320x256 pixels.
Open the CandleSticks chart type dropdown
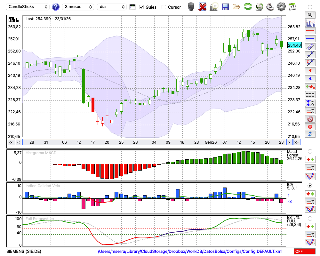point(28,7)
